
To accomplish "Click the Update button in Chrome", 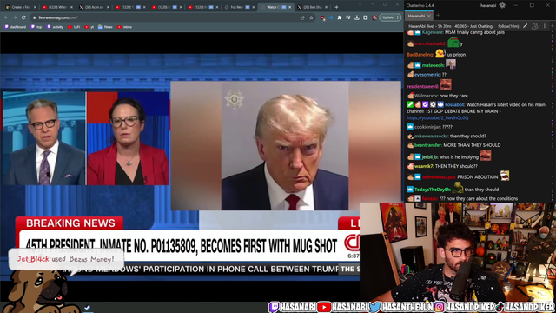I will [x=387, y=17].
